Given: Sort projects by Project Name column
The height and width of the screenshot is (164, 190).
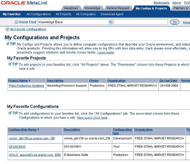Looking at the screenshot, I should [x=18, y=81].
